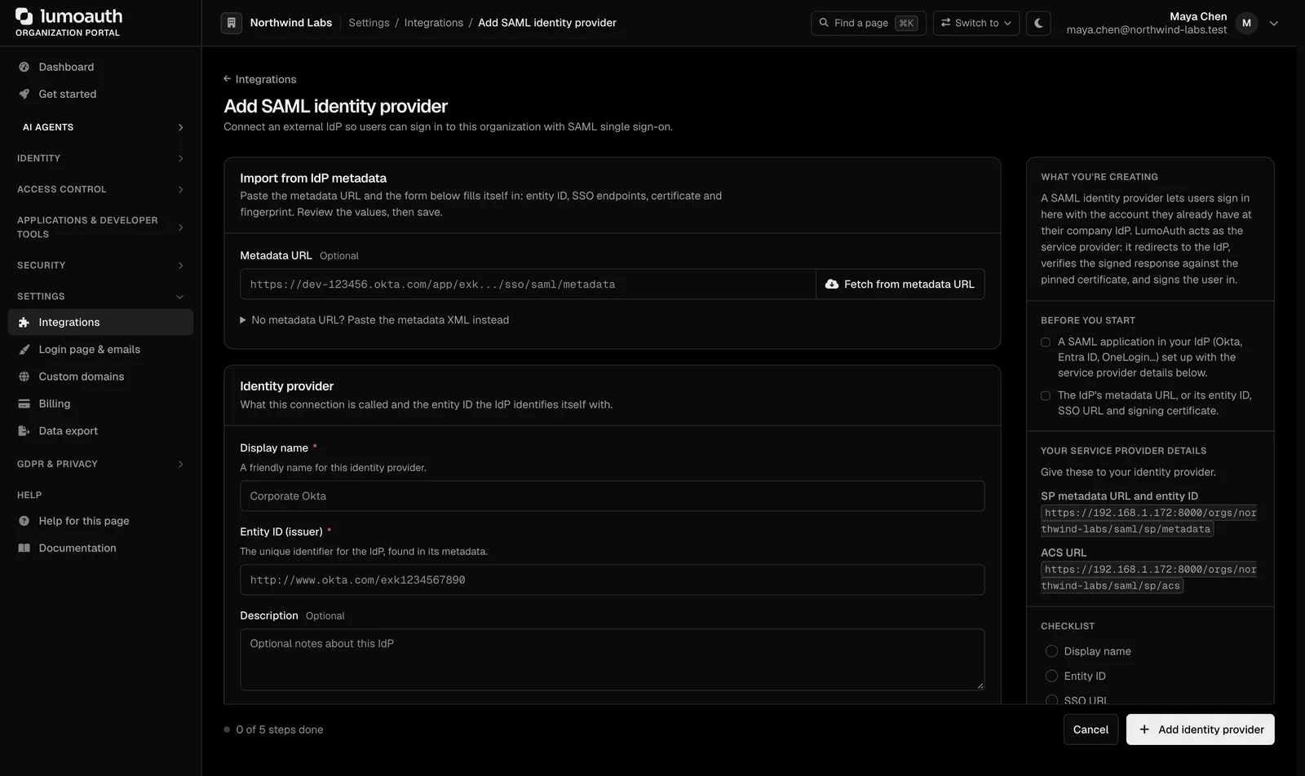This screenshot has height=776, width=1305.
Task: Click the Data export icon
Action: (x=24, y=430)
